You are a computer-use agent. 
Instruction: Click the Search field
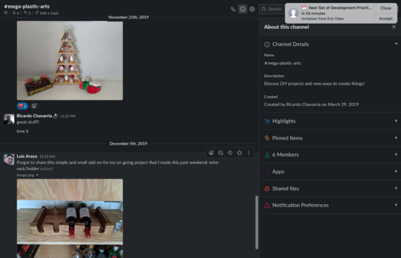click(272, 9)
